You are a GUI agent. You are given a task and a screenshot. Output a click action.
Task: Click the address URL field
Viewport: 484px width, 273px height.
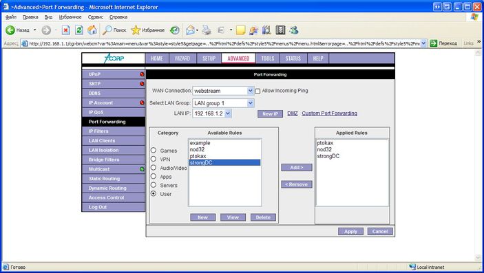(224, 43)
